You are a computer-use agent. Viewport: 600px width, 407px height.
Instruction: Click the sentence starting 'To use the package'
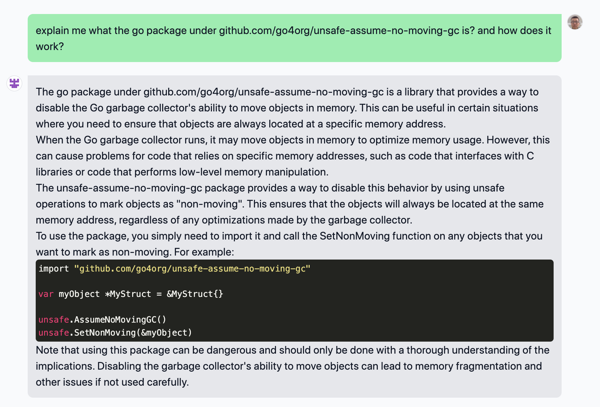point(289,244)
